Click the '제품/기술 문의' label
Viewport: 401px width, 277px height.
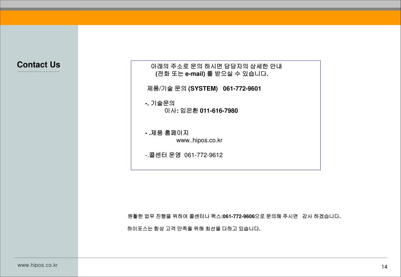167,88
